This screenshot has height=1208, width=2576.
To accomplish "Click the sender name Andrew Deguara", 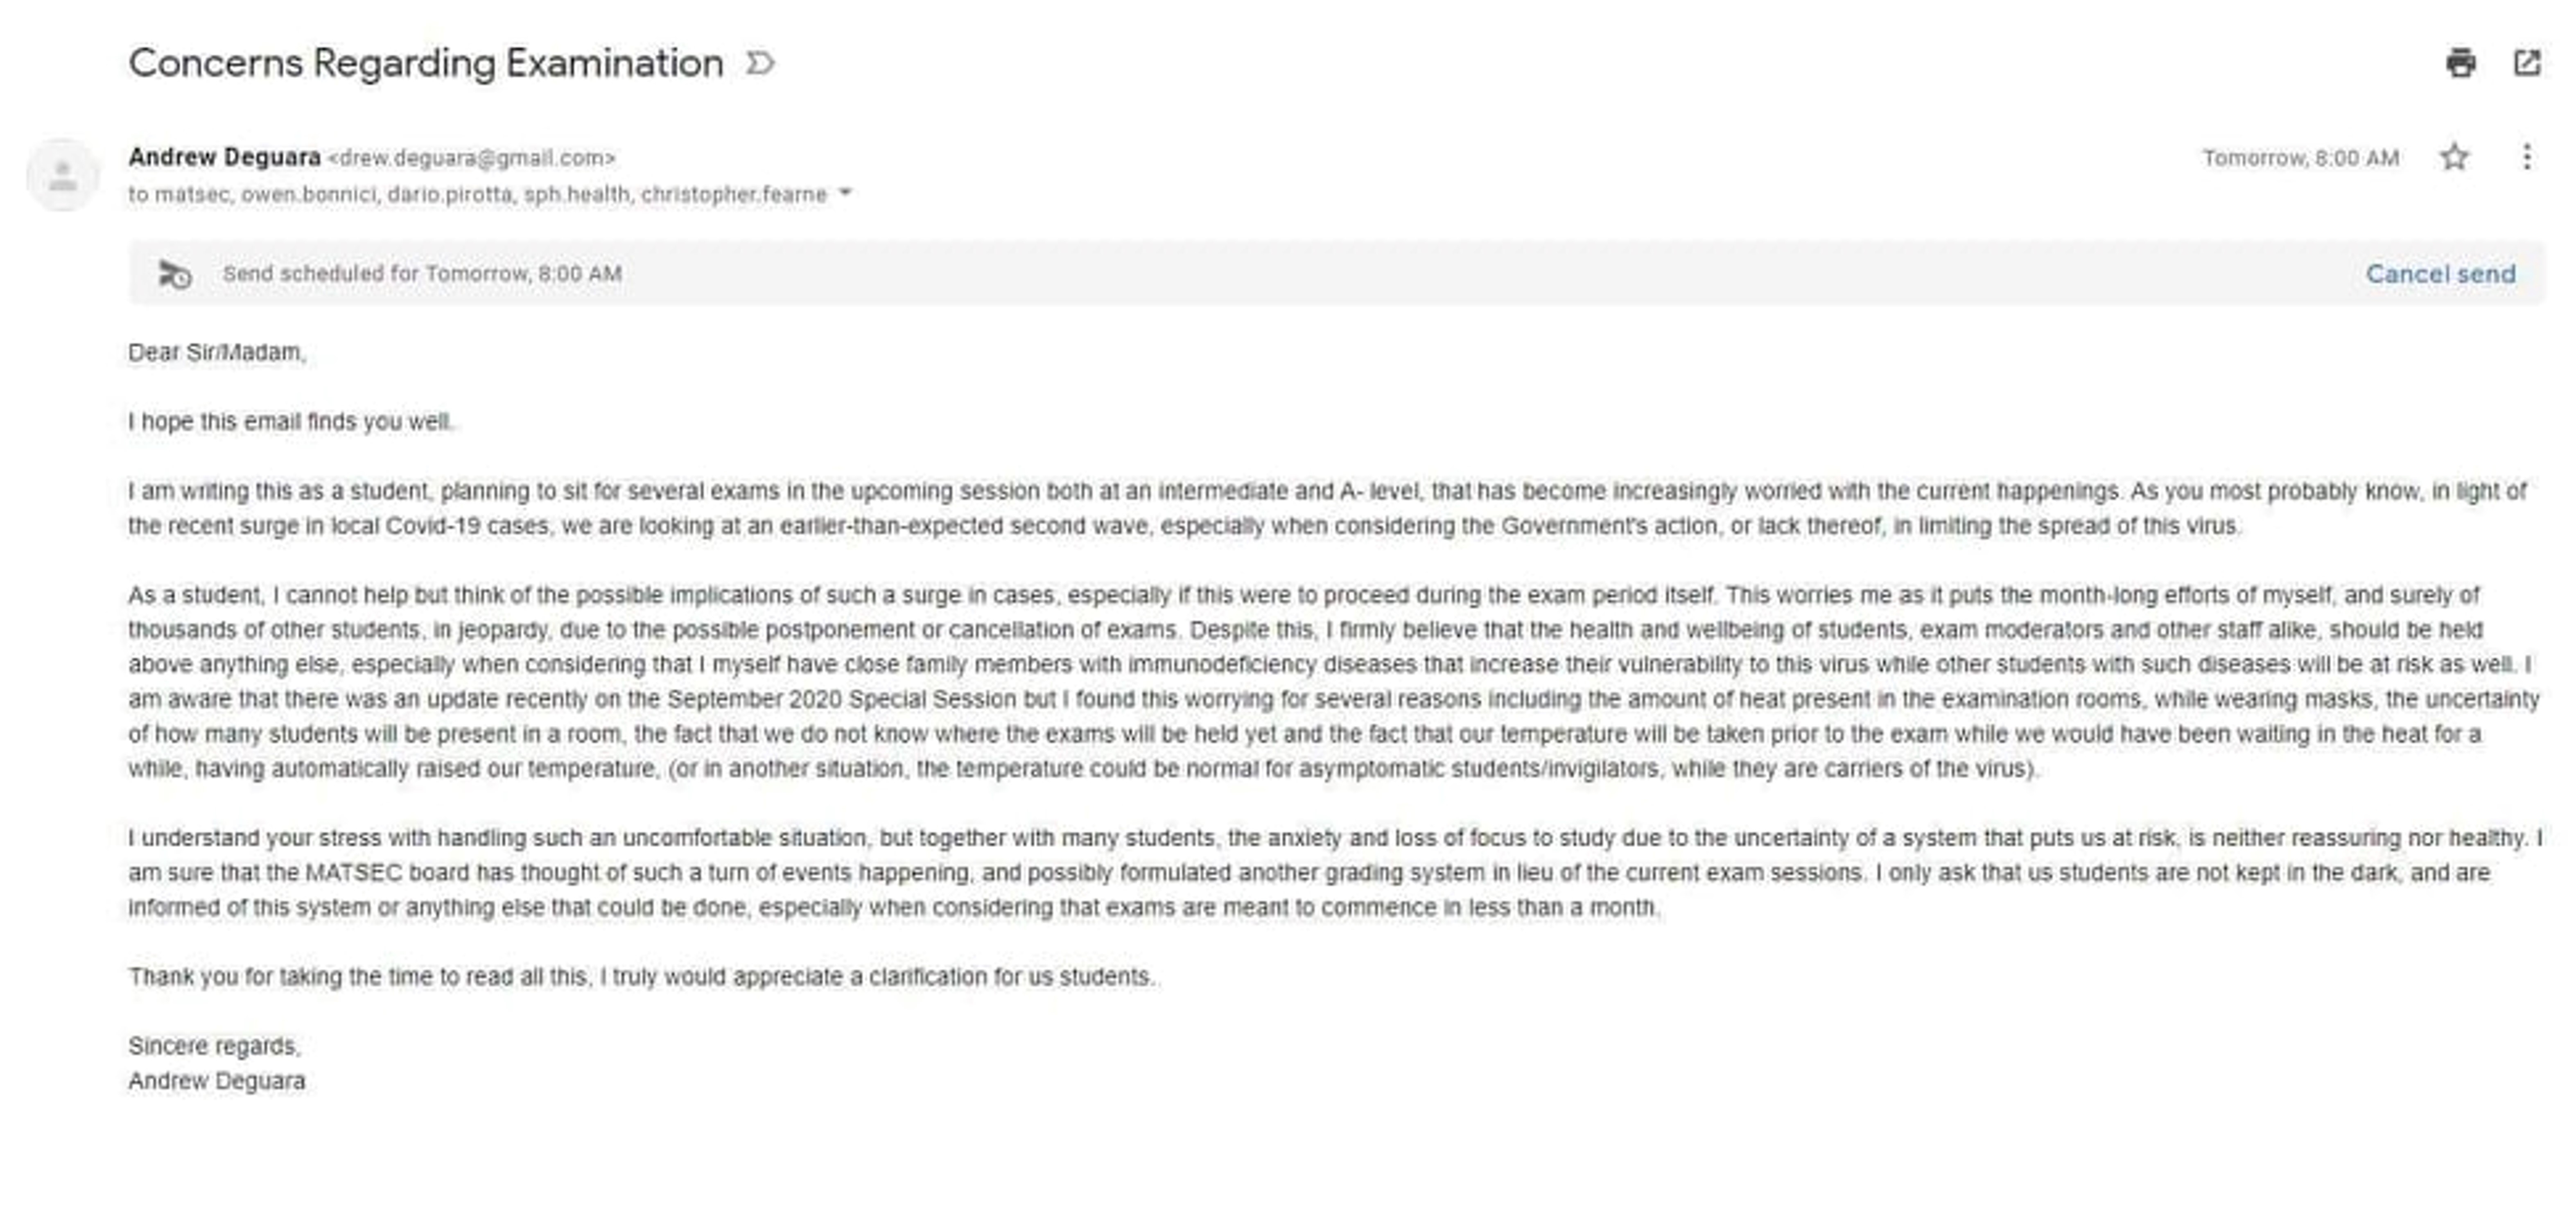I will click(x=224, y=157).
